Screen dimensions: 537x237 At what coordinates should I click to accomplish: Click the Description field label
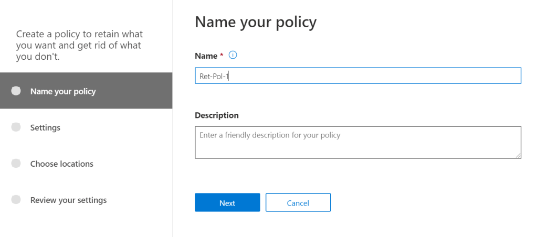[x=216, y=115]
